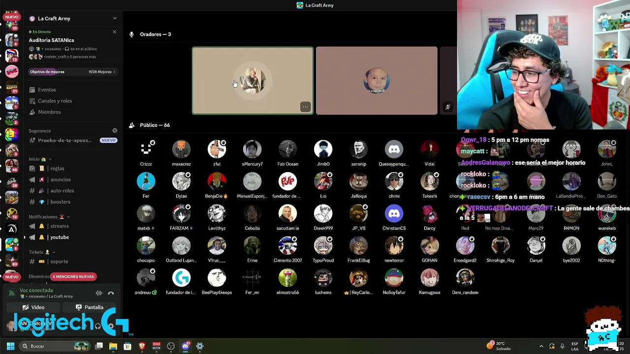Collapse the Inicio channel category
The image size is (630, 354).
[x=40, y=159]
